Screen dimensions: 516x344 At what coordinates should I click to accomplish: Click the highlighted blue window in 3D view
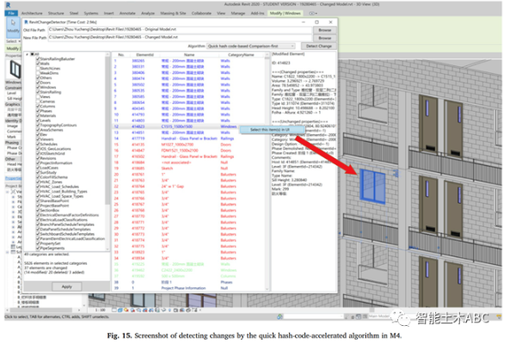click(373, 186)
